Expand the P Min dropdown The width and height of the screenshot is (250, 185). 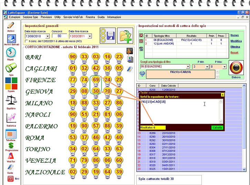tap(207, 67)
